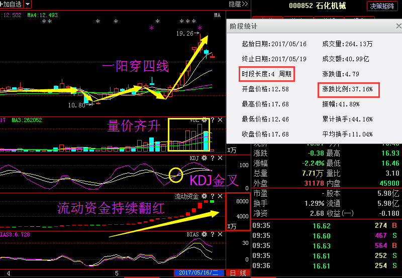Open VOL indicator settings gear
The width and height of the screenshot is (402, 278).
(x=204, y=120)
